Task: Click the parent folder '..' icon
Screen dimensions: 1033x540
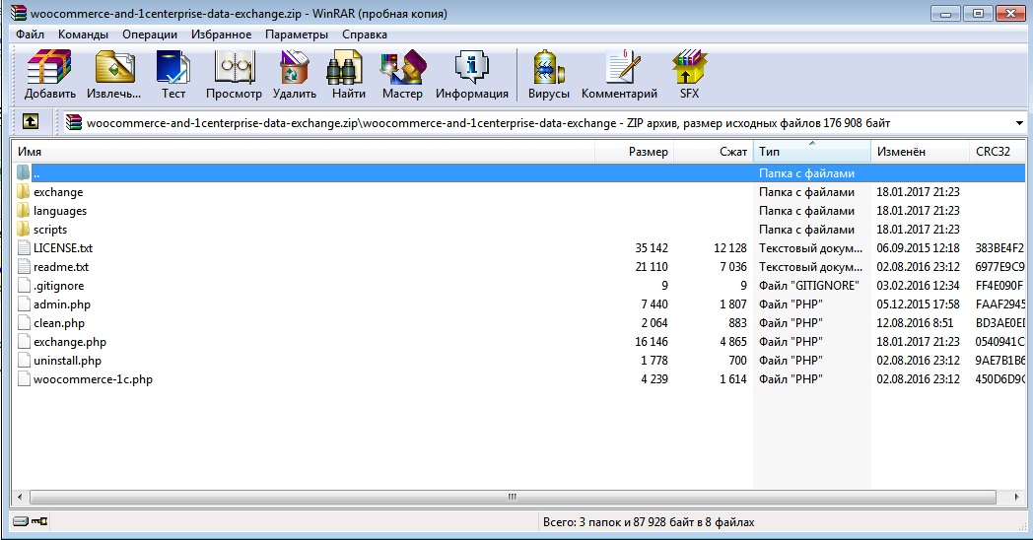Action: pyautogui.click(x=23, y=172)
